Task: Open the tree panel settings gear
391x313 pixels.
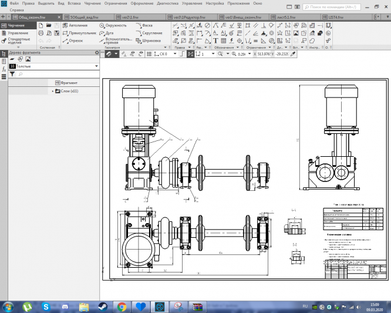Action: tap(97, 53)
